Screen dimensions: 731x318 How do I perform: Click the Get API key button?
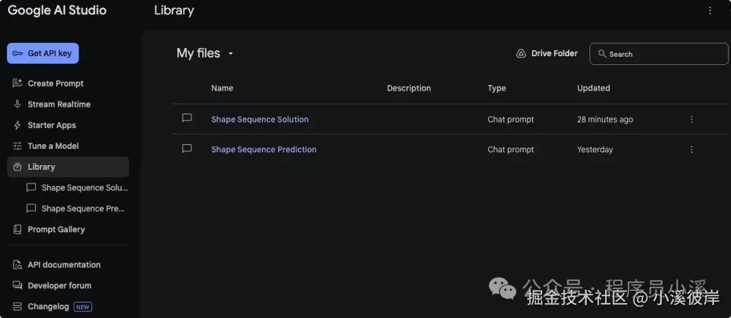pyautogui.click(x=43, y=53)
